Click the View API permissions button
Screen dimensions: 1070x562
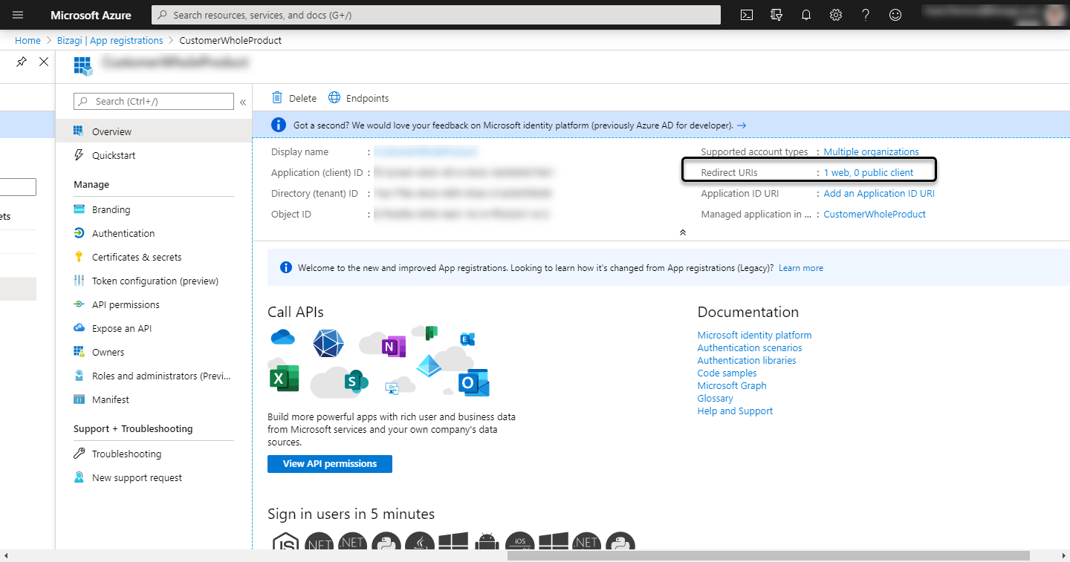(330, 463)
